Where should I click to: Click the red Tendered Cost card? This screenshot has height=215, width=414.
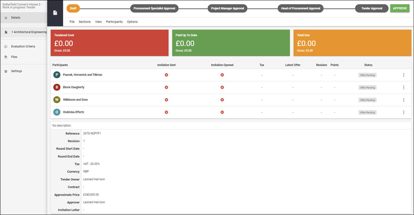(x=109, y=43)
